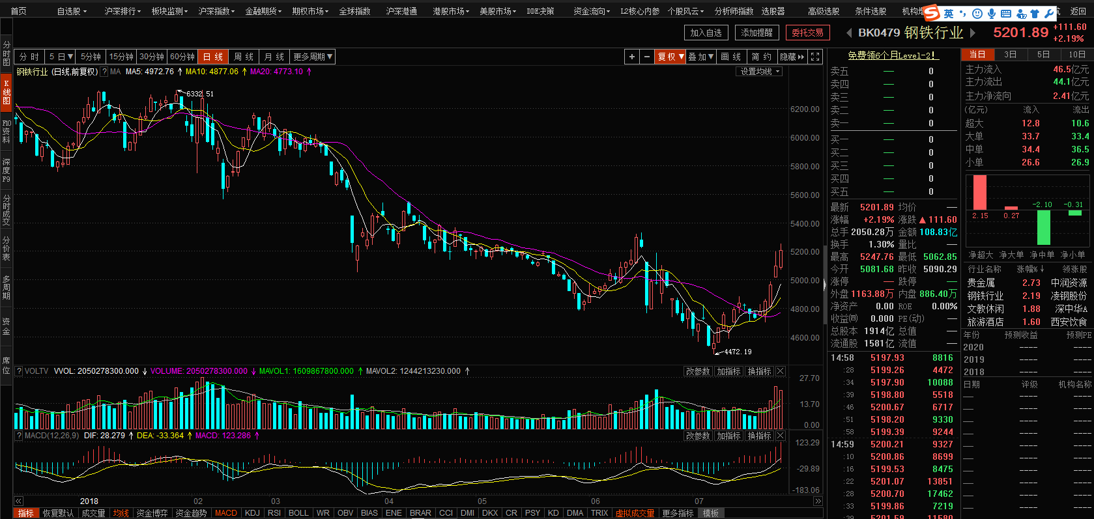Click 换指标 in MACD panel
This screenshot has height=519, width=1094.
pyautogui.click(x=760, y=436)
